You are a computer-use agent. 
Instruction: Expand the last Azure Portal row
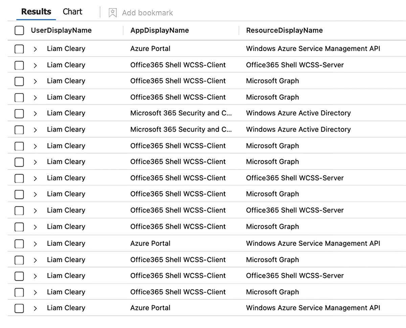click(35, 308)
